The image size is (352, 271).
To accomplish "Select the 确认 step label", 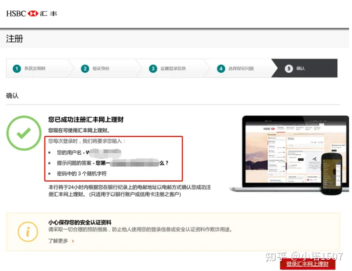I will pos(301,68).
